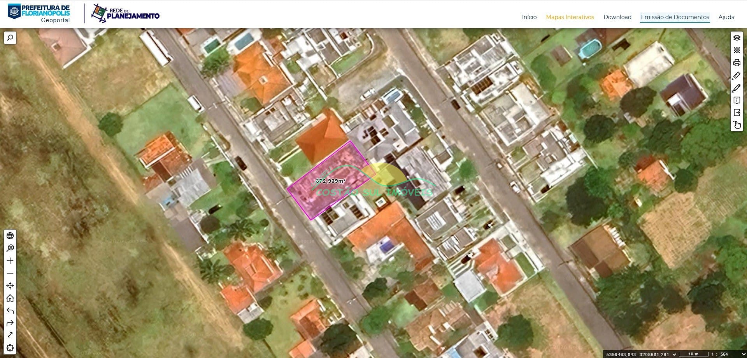Open the Mapas Interativos menu
Image resolution: width=747 pixels, height=358 pixels.
570,17
